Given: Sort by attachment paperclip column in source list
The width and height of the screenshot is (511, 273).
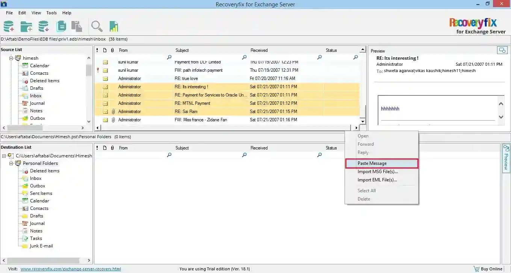Looking at the screenshot, I should click(x=112, y=50).
